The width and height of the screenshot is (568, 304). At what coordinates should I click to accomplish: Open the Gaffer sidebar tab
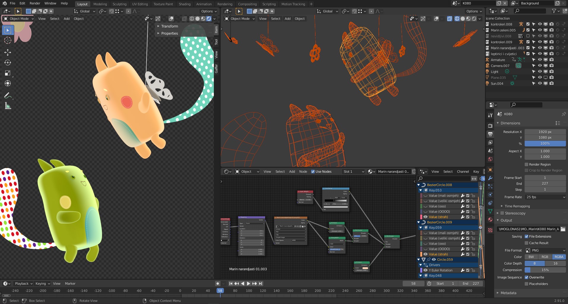[217, 69]
